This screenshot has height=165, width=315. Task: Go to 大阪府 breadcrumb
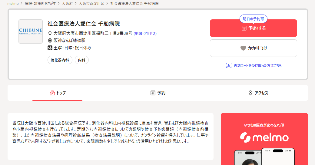click(x=67, y=4)
